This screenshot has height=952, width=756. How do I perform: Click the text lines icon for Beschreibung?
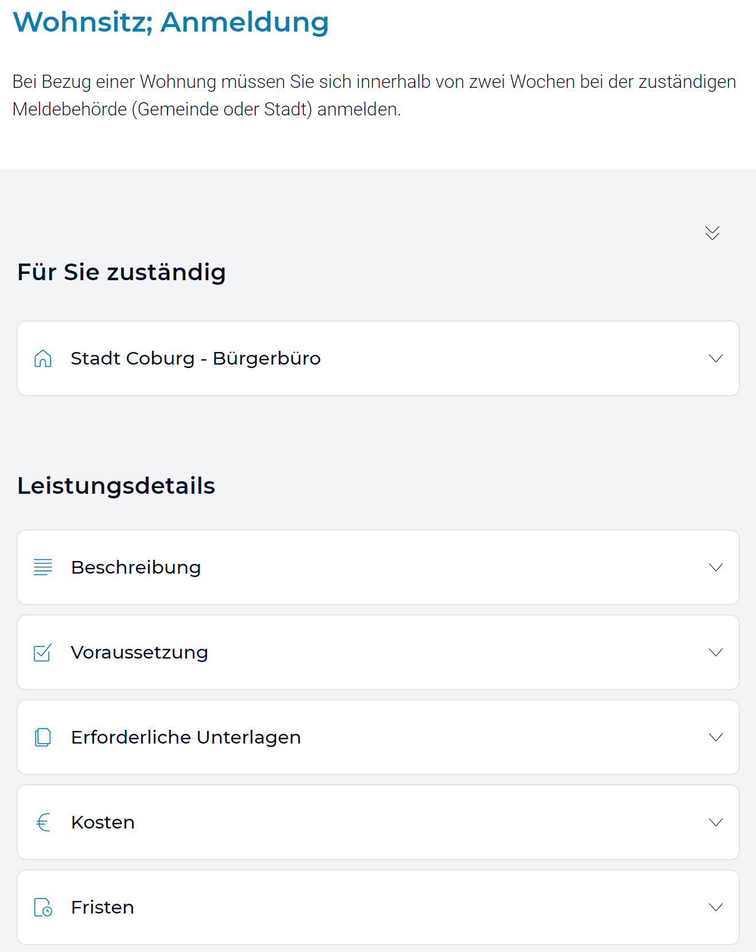click(x=43, y=567)
